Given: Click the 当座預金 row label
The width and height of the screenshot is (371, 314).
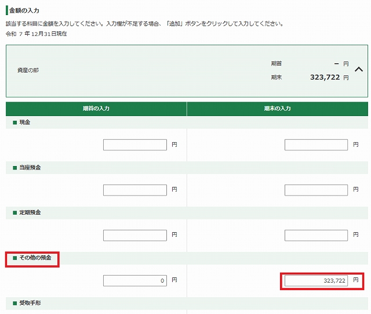Looking at the screenshot, I should click(x=30, y=168).
